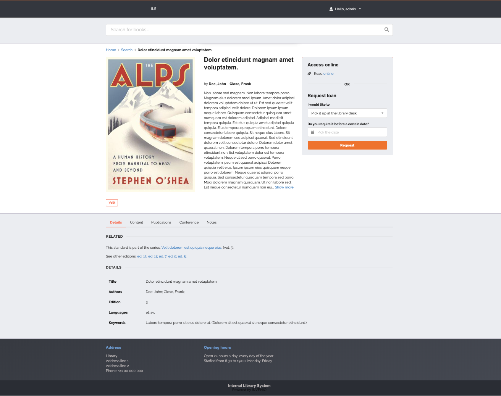Click the Pick the date input field

point(347,132)
